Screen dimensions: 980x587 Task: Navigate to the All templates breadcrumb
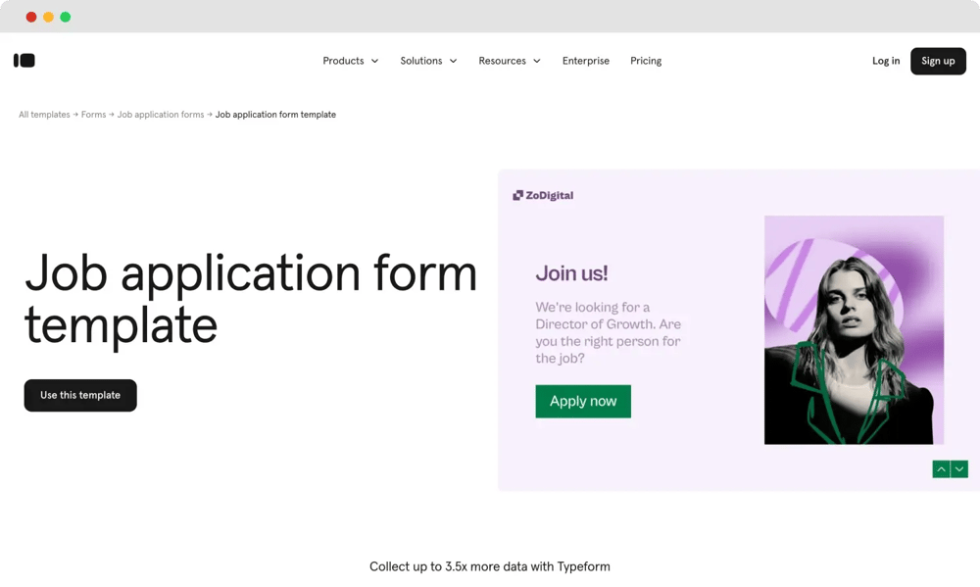coord(43,114)
